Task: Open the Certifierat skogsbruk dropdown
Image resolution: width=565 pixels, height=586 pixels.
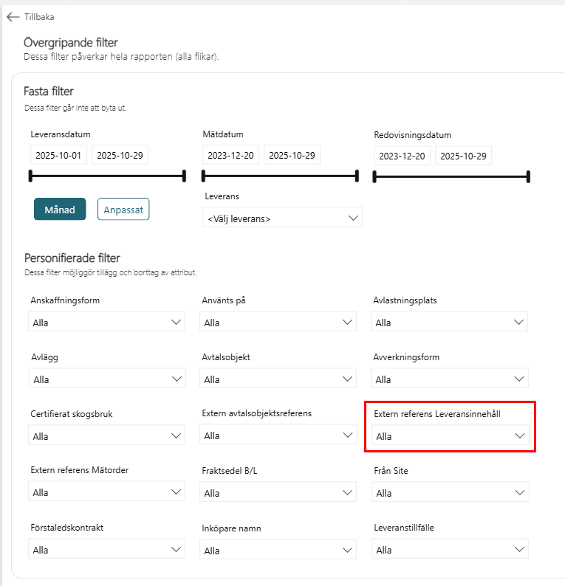Action: click(x=106, y=436)
